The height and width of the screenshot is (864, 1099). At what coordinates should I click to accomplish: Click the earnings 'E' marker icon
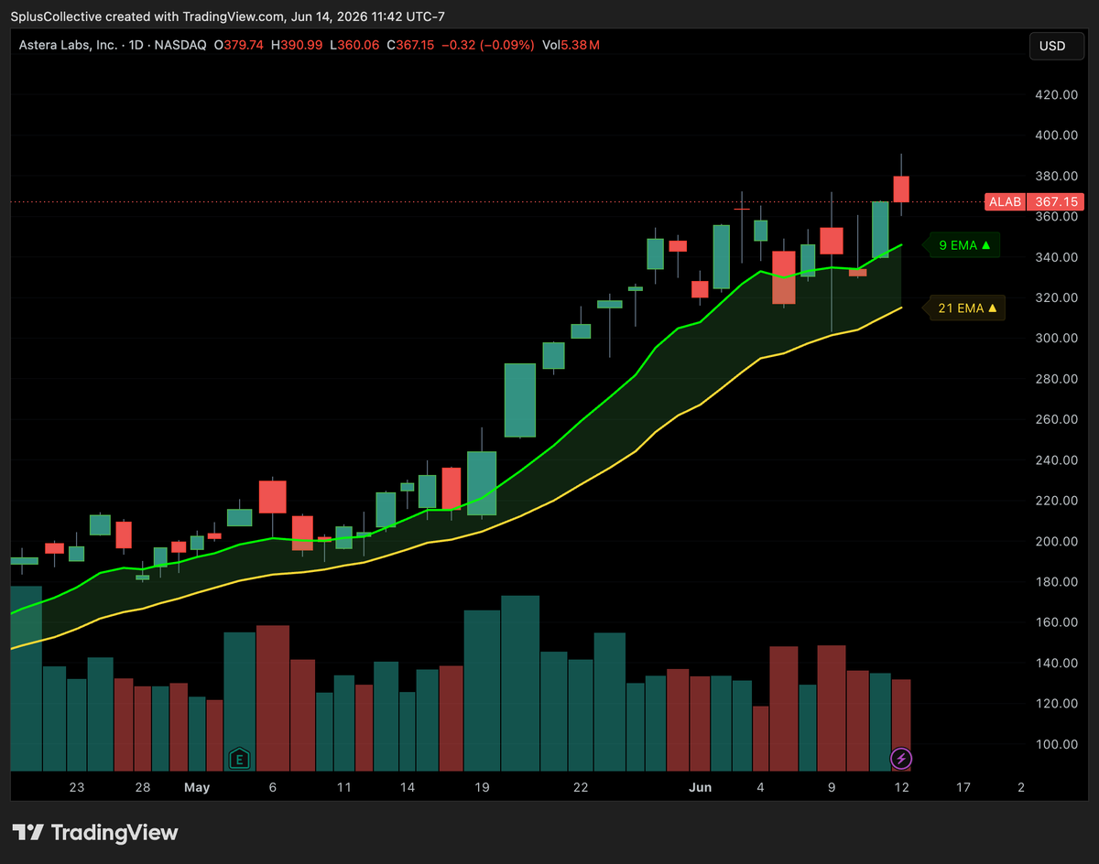point(239,758)
